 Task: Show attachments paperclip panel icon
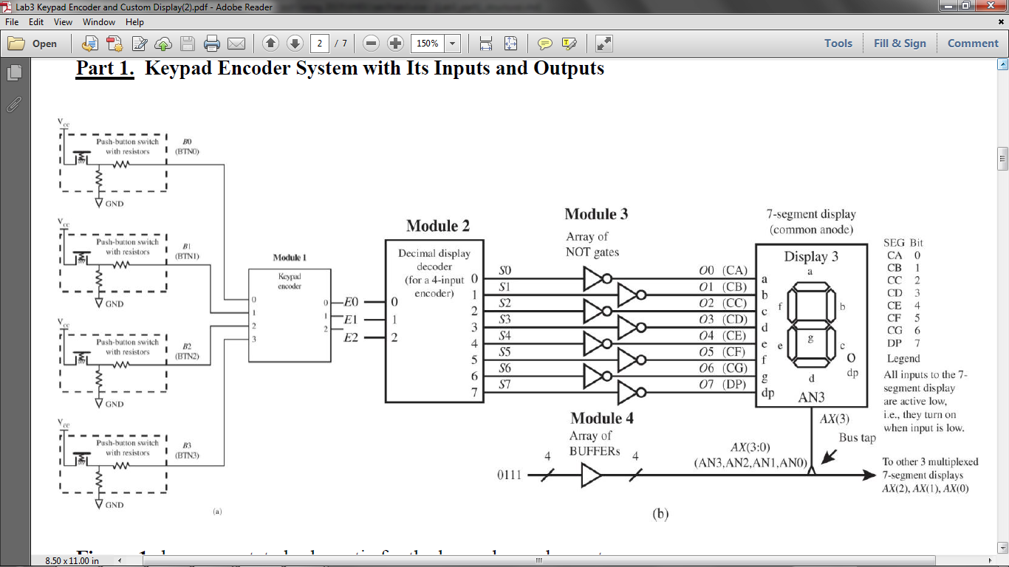pyautogui.click(x=15, y=104)
